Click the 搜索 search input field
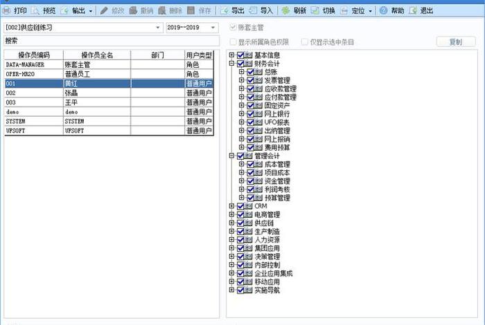 (112, 41)
